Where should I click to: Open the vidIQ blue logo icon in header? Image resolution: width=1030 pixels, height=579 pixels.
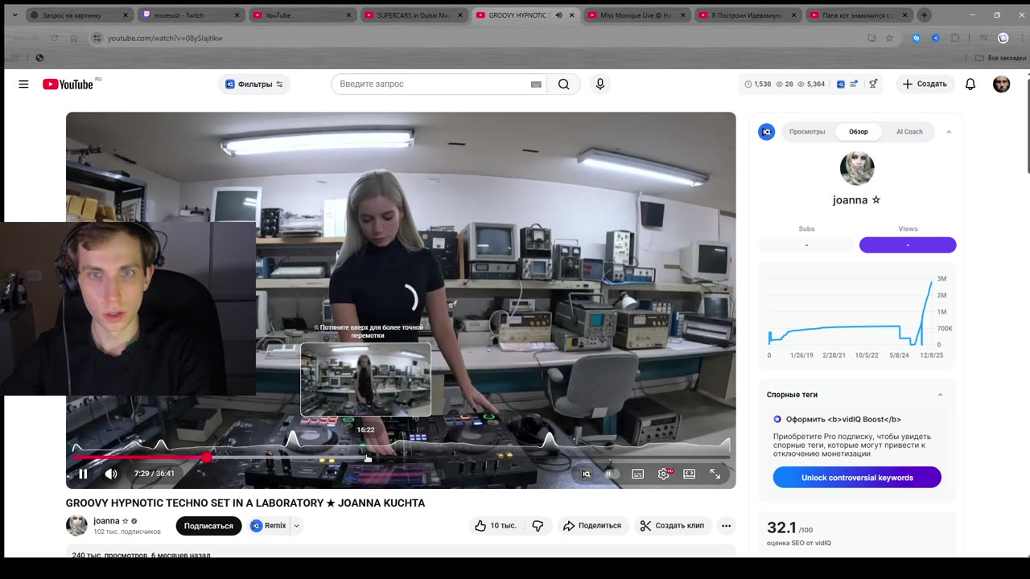tap(841, 84)
